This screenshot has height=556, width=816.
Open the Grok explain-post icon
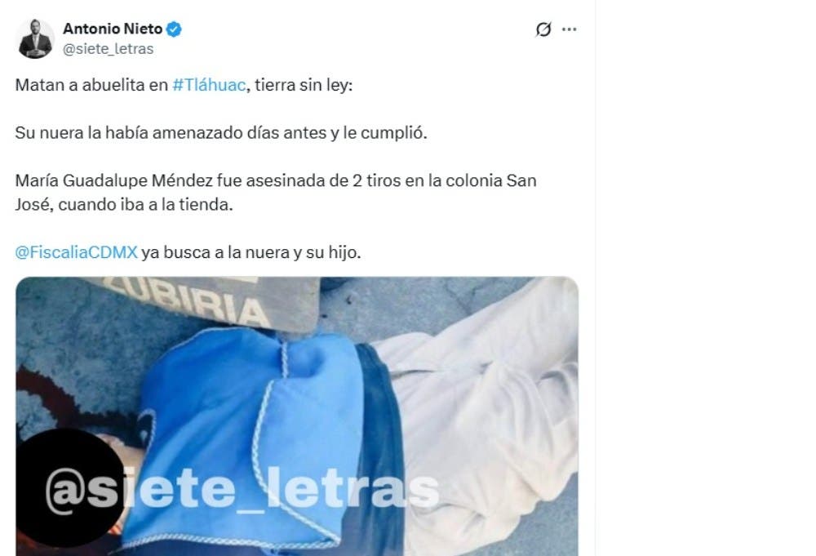point(543,29)
